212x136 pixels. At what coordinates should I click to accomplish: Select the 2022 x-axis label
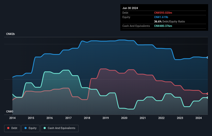click(161, 118)
